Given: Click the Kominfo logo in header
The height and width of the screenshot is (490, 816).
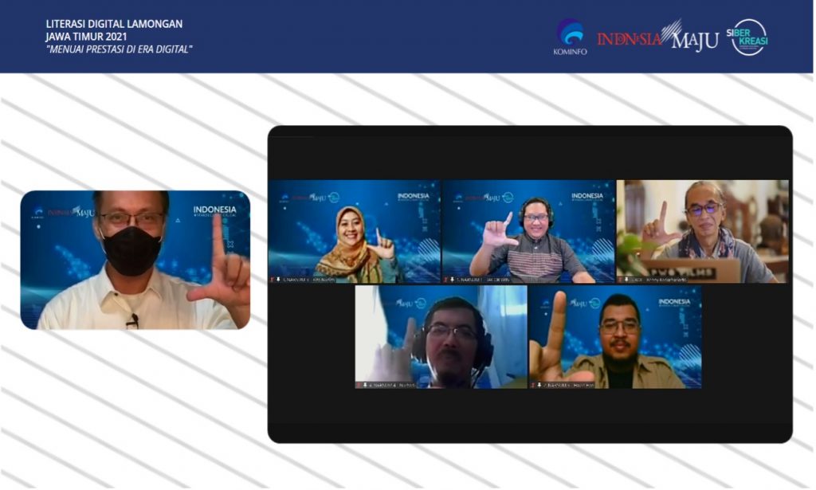Looking at the screenshot, I should (569, 37).
